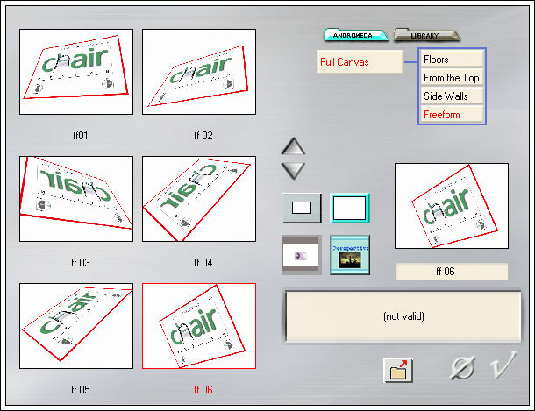Viewport: 535px width, 411px height.
Task: Click the folder export icon
Action: 398,370
